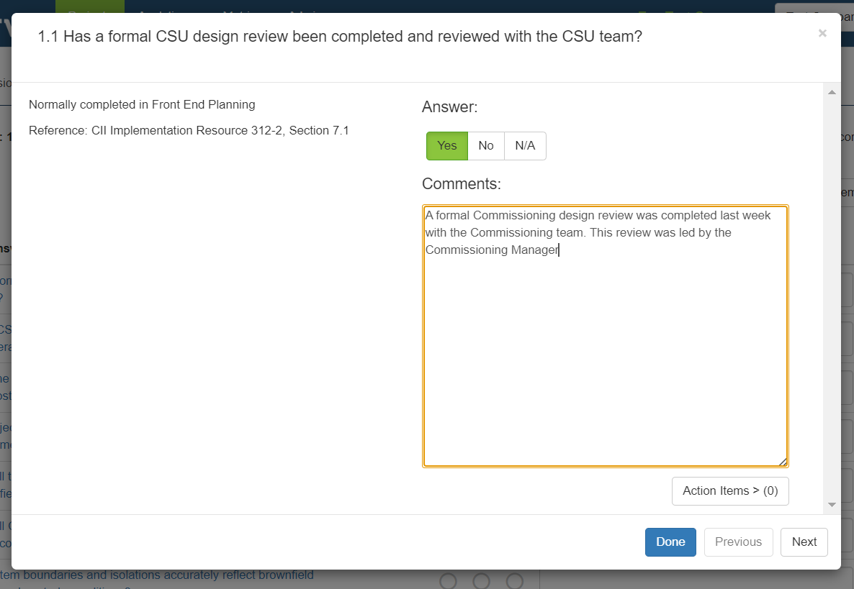The height and width of the screenshot is (589, 854).
Task: Select middle radio circle in brownfield background row
Action: [482, 581]
